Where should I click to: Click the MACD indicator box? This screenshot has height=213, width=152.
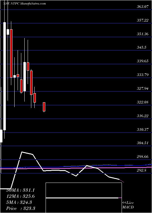[84, 198]
